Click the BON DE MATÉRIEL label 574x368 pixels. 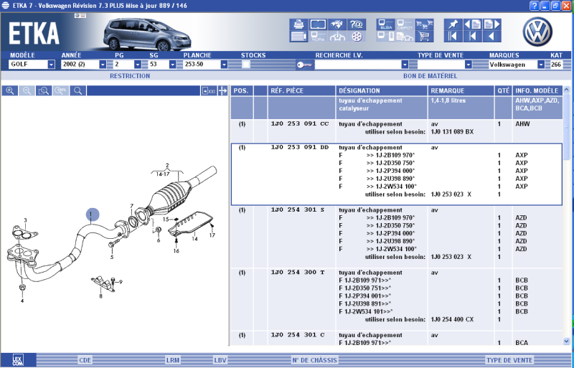pyautogui.click(x=430, y=76)
